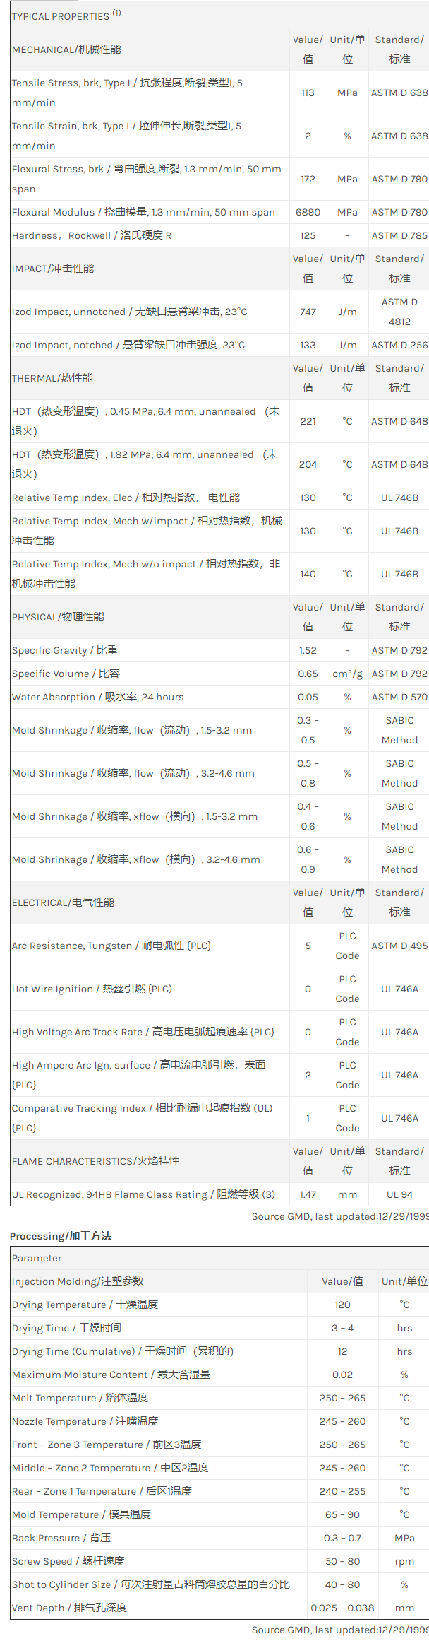The image size is (429, 1641).
Task: Select the ASTM D 4812 standard cell
Action: [399, 312]
